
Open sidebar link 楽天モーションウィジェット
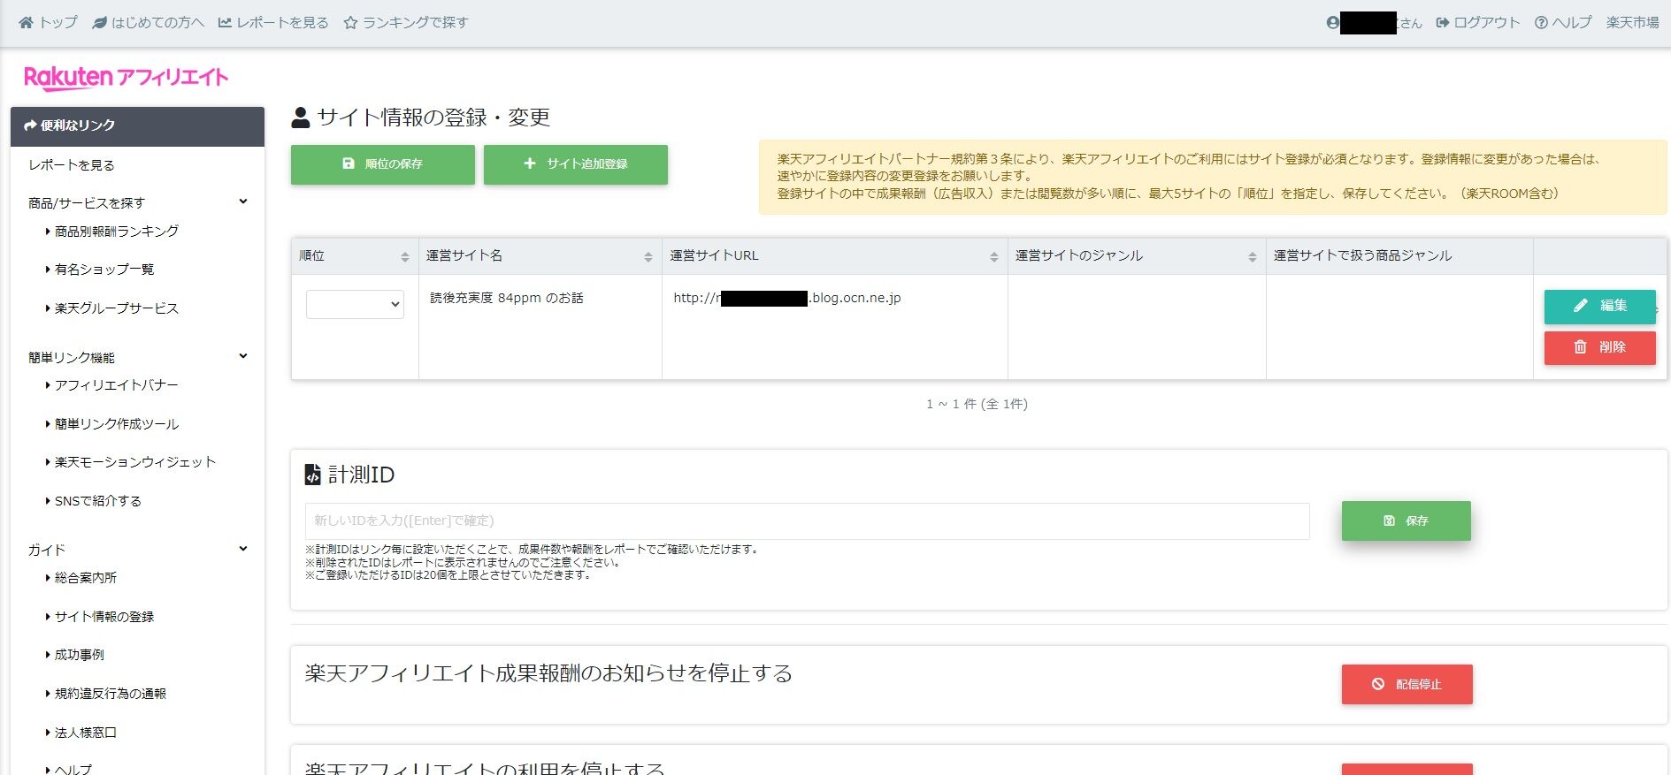(135, 462)
